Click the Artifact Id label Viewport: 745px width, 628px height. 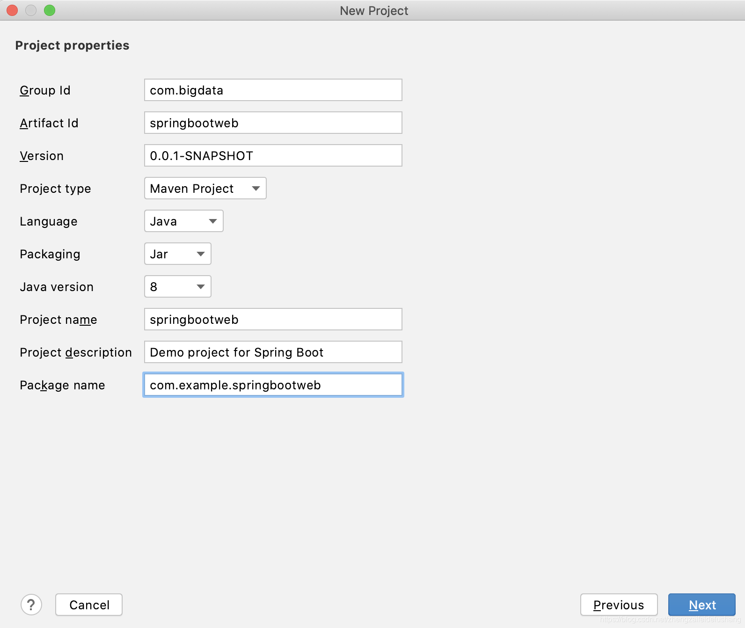point(49,123)
